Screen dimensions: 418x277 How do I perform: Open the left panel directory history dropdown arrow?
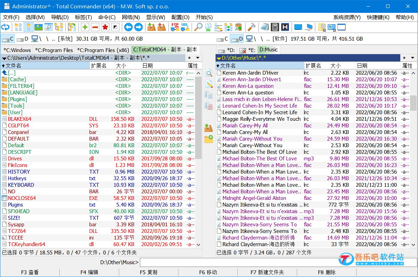pos(198,58)
